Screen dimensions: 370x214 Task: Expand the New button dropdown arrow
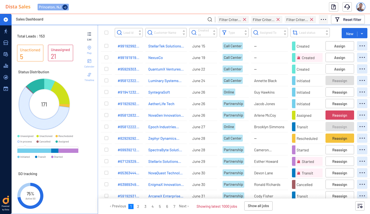[362, 34]
